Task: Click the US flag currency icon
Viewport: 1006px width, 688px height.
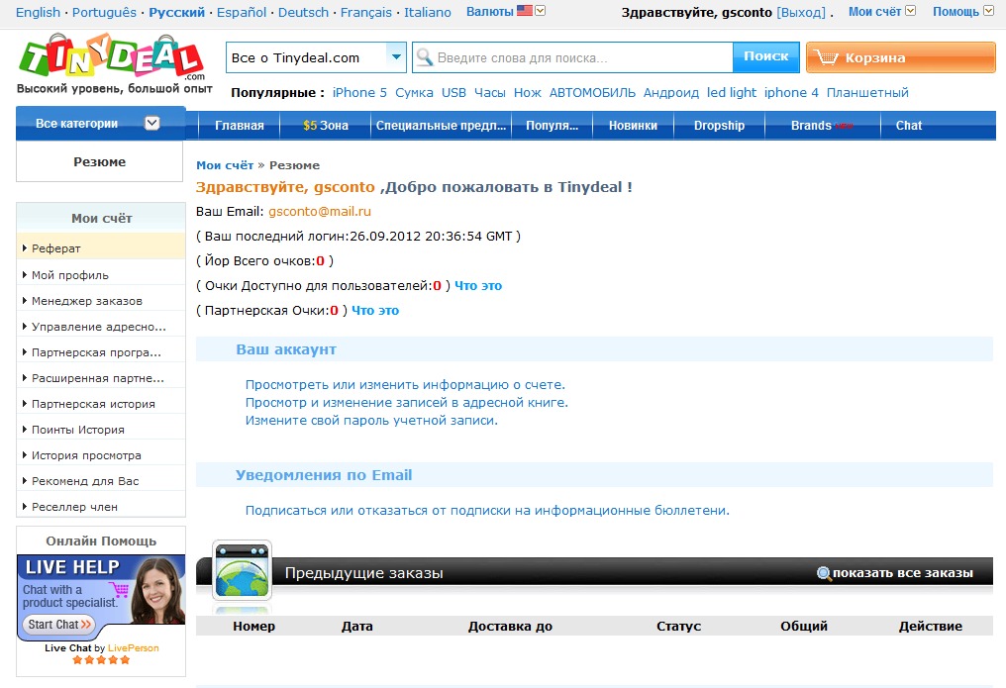Action: 524,12
